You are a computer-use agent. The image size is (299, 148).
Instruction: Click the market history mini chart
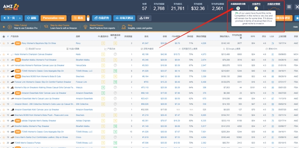tap(273, 9)
